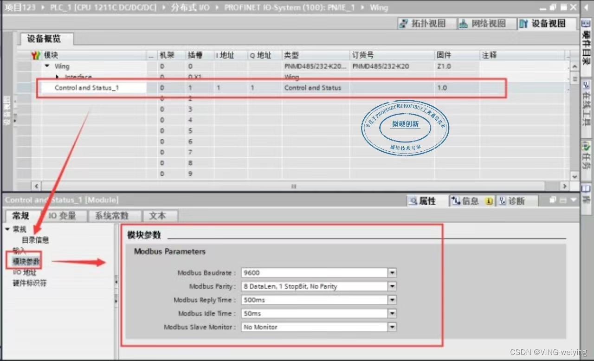594x361 pixels.
Task: Click the Control and Status type cell
Action: pyautogui.click(x=315, y=88)
